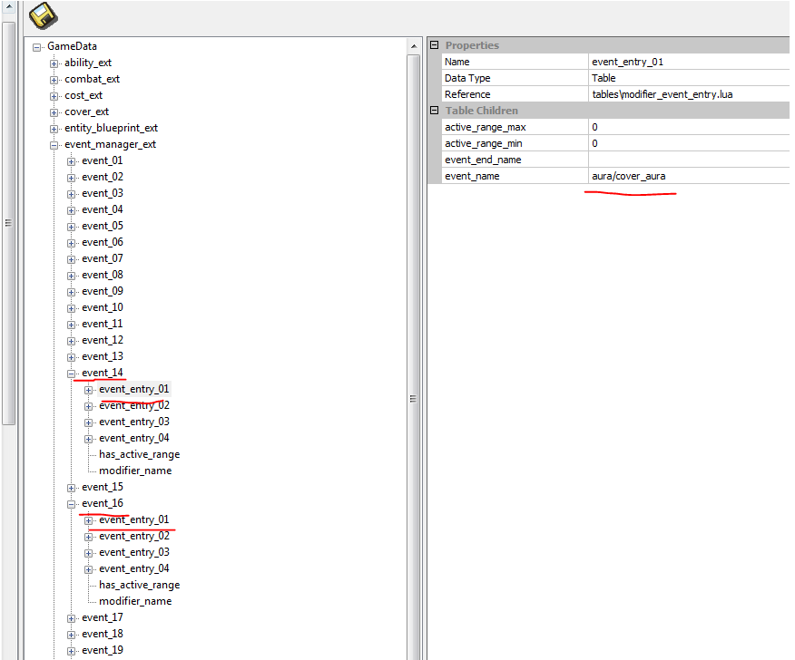795x660 pixels.
Task: Click the Data Type value Table
Action: tap(604, 78)
